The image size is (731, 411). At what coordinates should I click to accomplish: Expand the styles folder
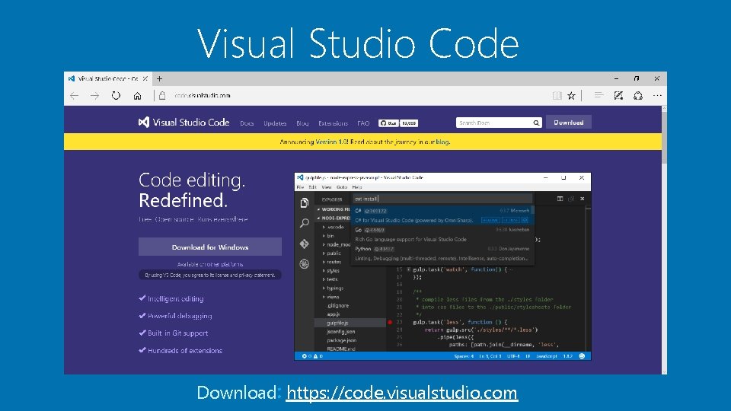click(x=330, y=271)
